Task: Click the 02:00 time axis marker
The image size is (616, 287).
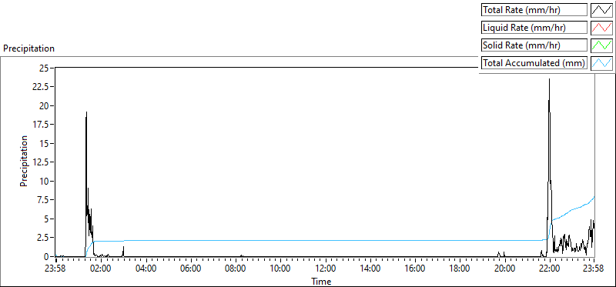Action: [102, 269]
